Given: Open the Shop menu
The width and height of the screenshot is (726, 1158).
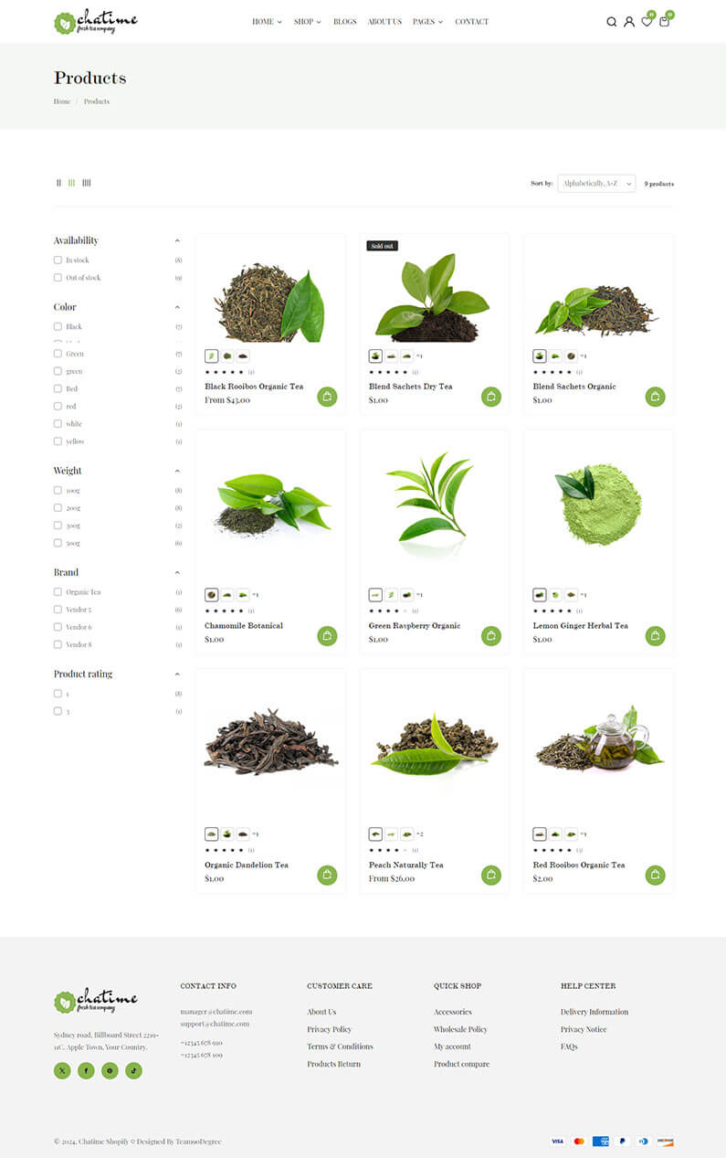Looking at the screenshot, I should (x=307, y=22).
